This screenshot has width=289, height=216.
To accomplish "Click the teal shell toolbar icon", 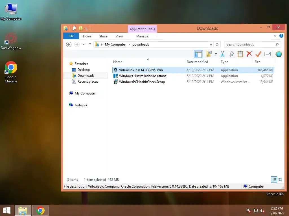I will (279, 54).
